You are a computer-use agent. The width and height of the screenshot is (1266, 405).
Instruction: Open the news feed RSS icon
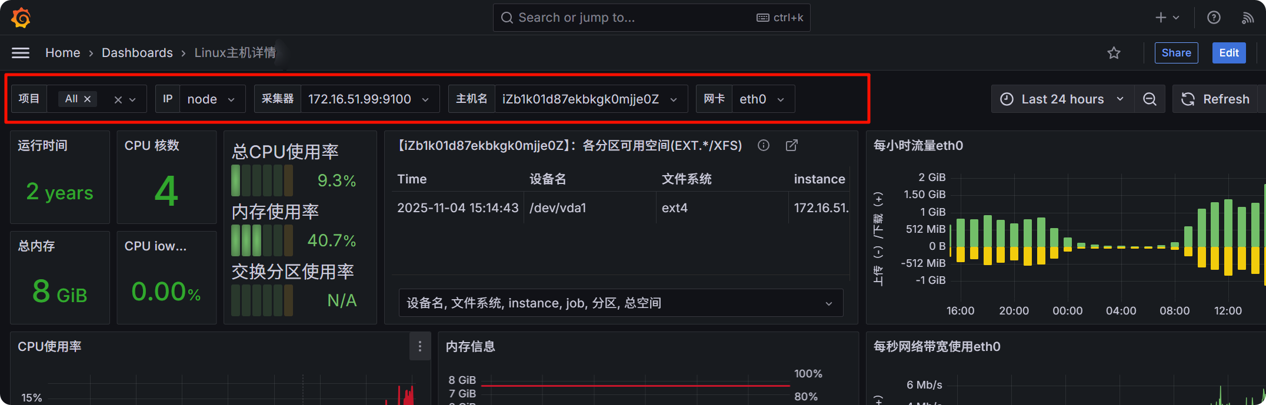tap(1248, 18)
